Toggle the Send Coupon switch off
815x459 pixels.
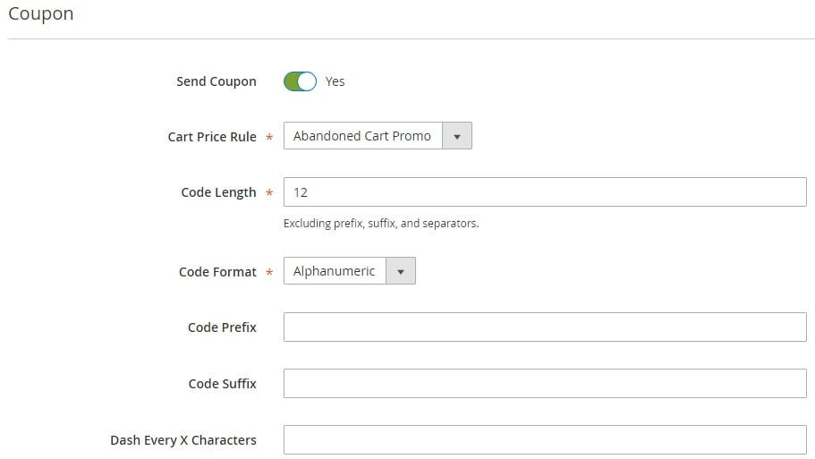coord(300,81)
